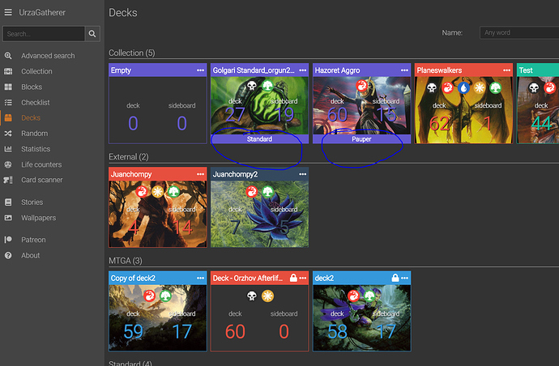Open the Copy of deck2 thumbnail
Screen dimensions: 559x366
(158, 317)
